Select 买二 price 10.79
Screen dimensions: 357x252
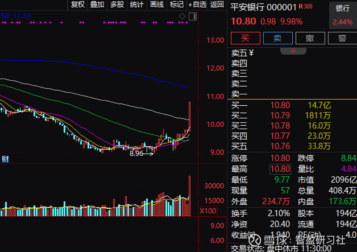pyautogui.click(x=280, y=116)
